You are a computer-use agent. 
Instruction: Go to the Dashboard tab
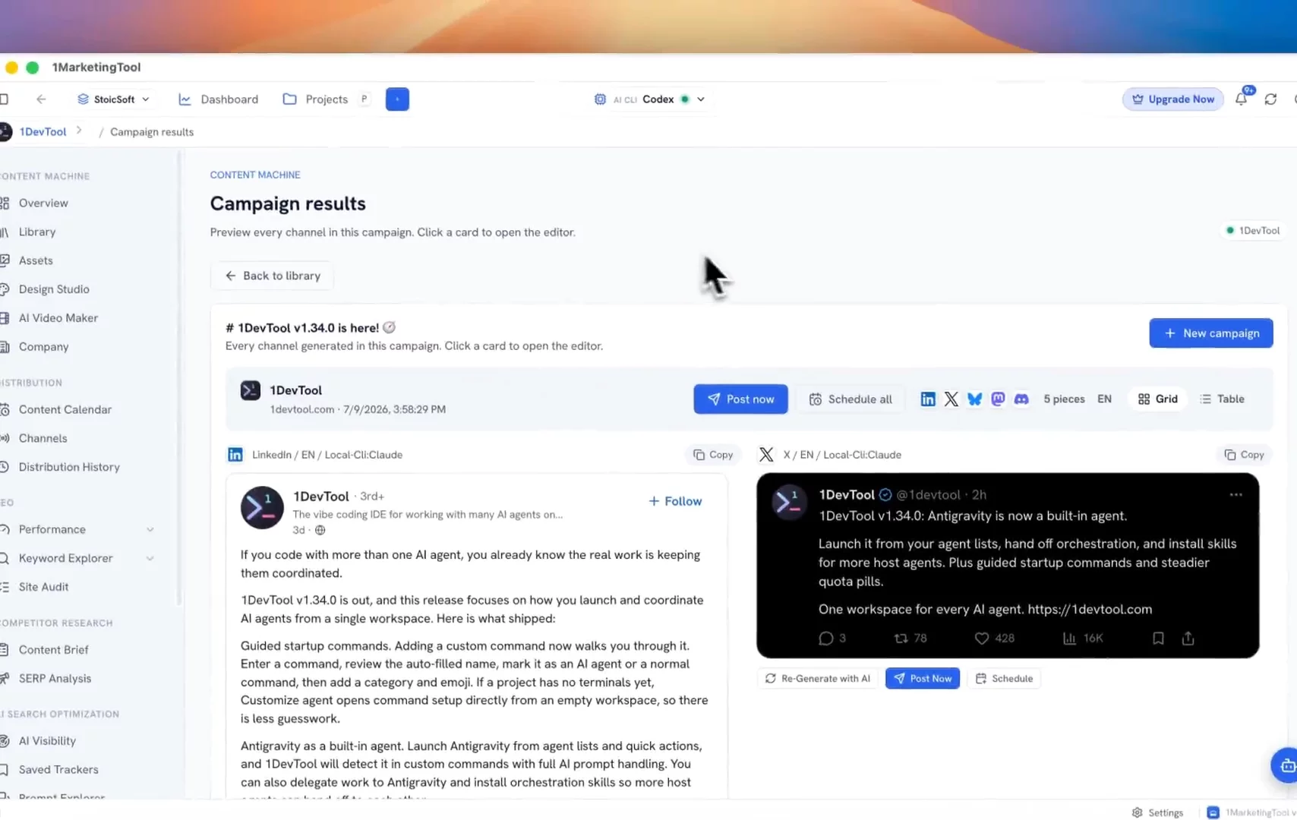coord(219,99)
